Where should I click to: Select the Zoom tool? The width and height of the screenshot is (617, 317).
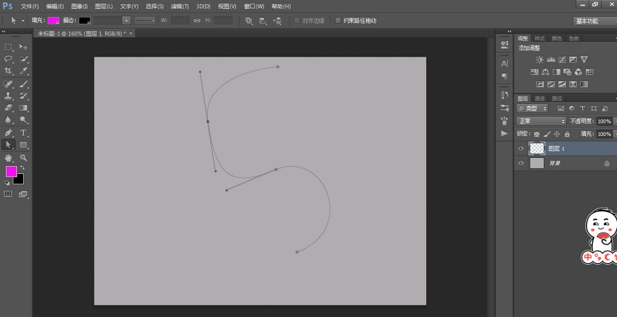23,158
